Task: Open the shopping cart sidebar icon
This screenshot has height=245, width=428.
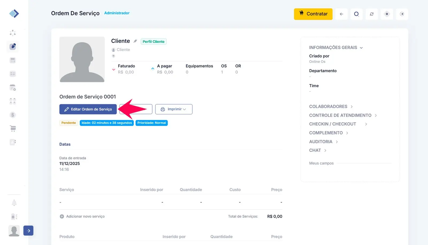Action: (13, 129)
